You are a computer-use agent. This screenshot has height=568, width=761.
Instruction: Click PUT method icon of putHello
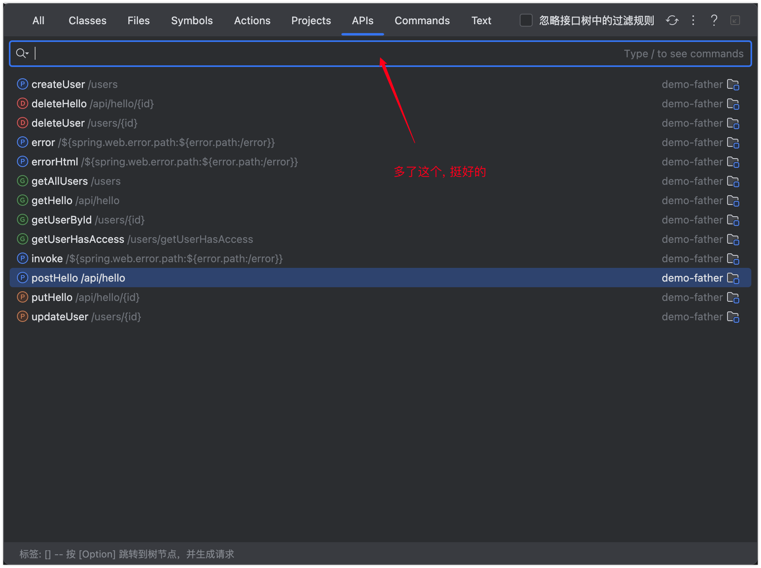tap(23, 297)
